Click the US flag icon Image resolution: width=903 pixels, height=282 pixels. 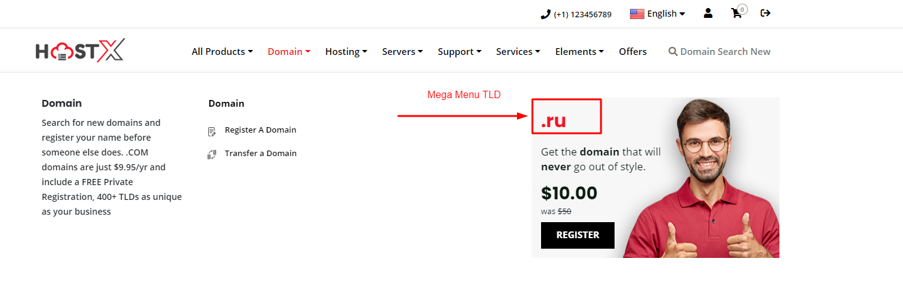tap(637, 14)
